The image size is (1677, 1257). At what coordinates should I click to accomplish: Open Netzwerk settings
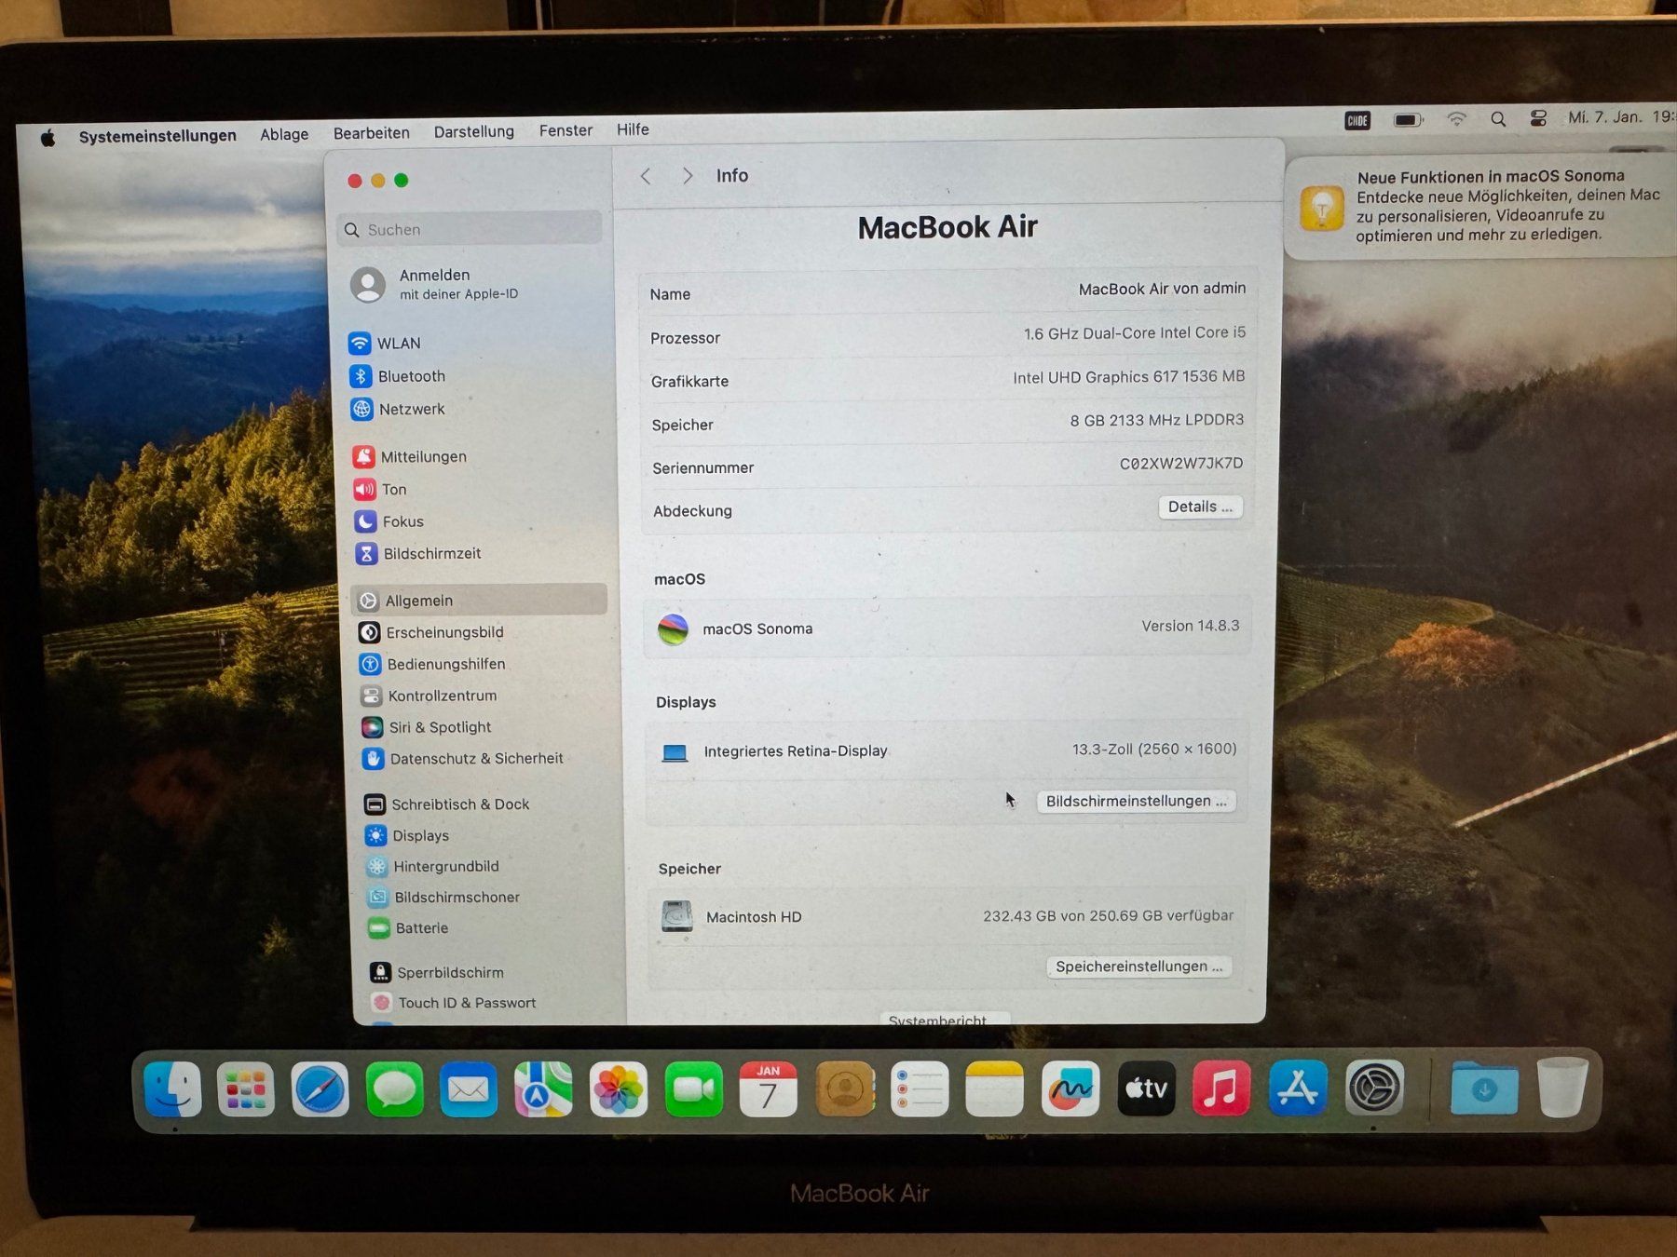[399, 409]
